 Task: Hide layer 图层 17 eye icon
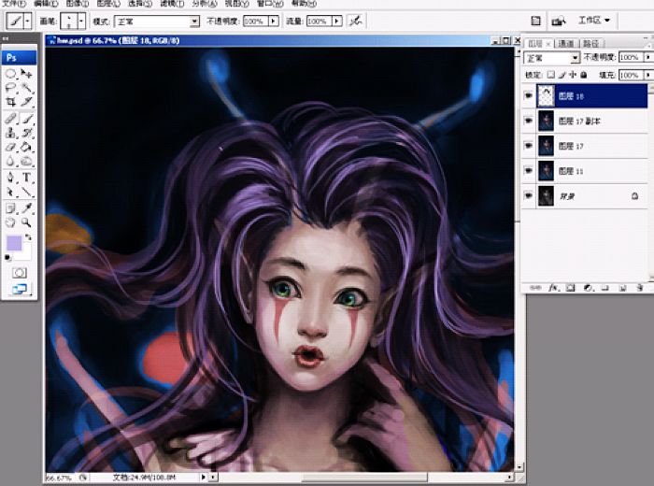pos(529,146)
